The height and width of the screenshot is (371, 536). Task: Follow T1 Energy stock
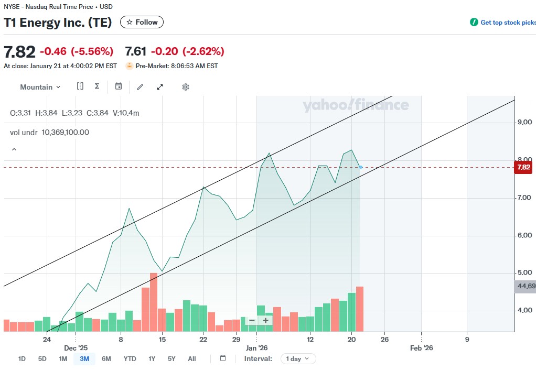pyautogui.click(x=142, y=22)
